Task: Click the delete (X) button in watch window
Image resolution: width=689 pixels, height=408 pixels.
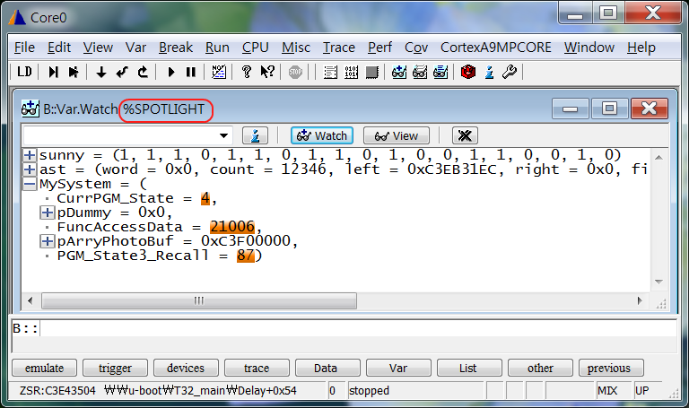Action: pyautogui.click(x=463, y=135)
